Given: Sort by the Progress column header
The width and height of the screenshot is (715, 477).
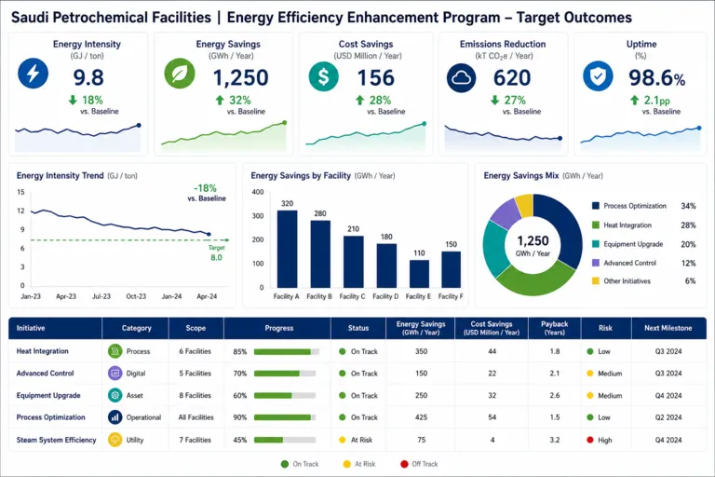Looking at the screenshot, I should pyautogui.click(x=279, y=328).
